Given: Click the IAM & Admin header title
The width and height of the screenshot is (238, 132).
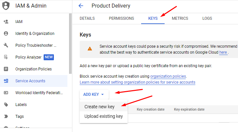Looking at the screenshot, I should [x=31, y=6].
